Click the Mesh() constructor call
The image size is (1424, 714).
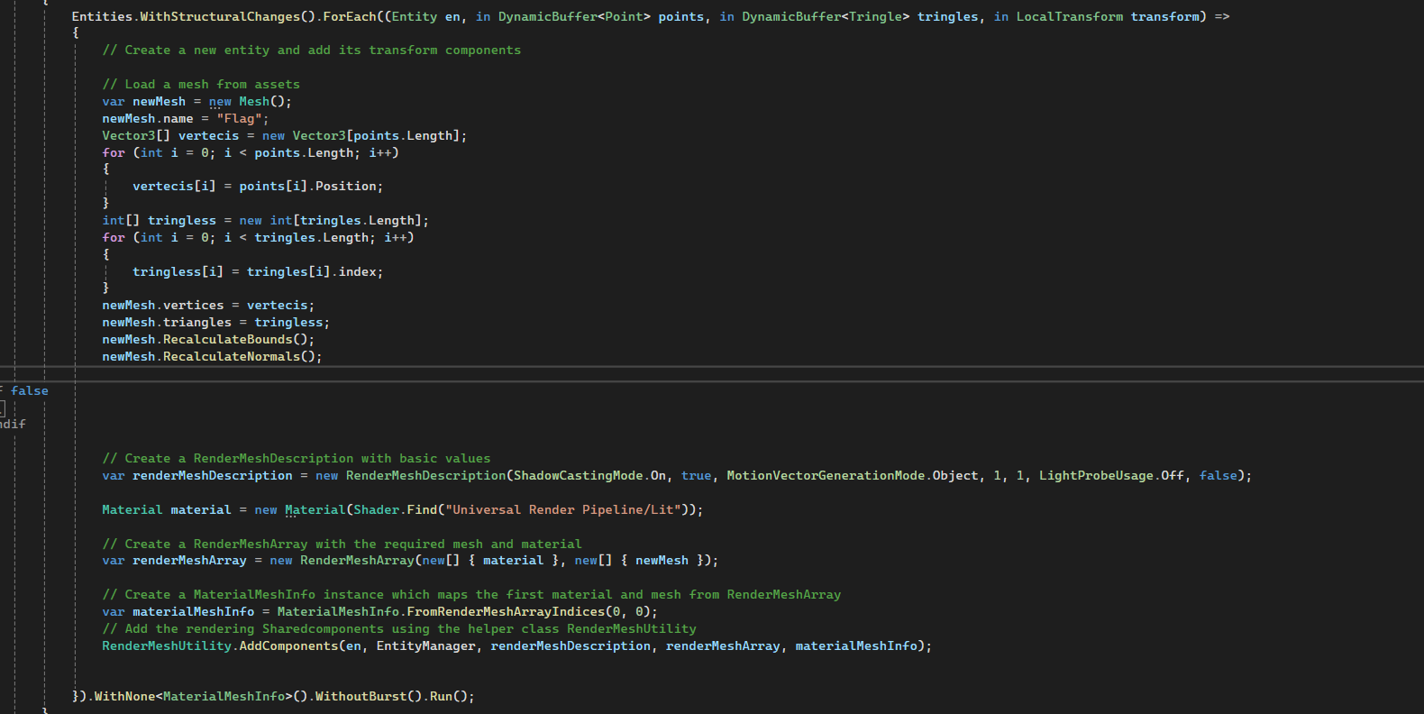[261, 102]
